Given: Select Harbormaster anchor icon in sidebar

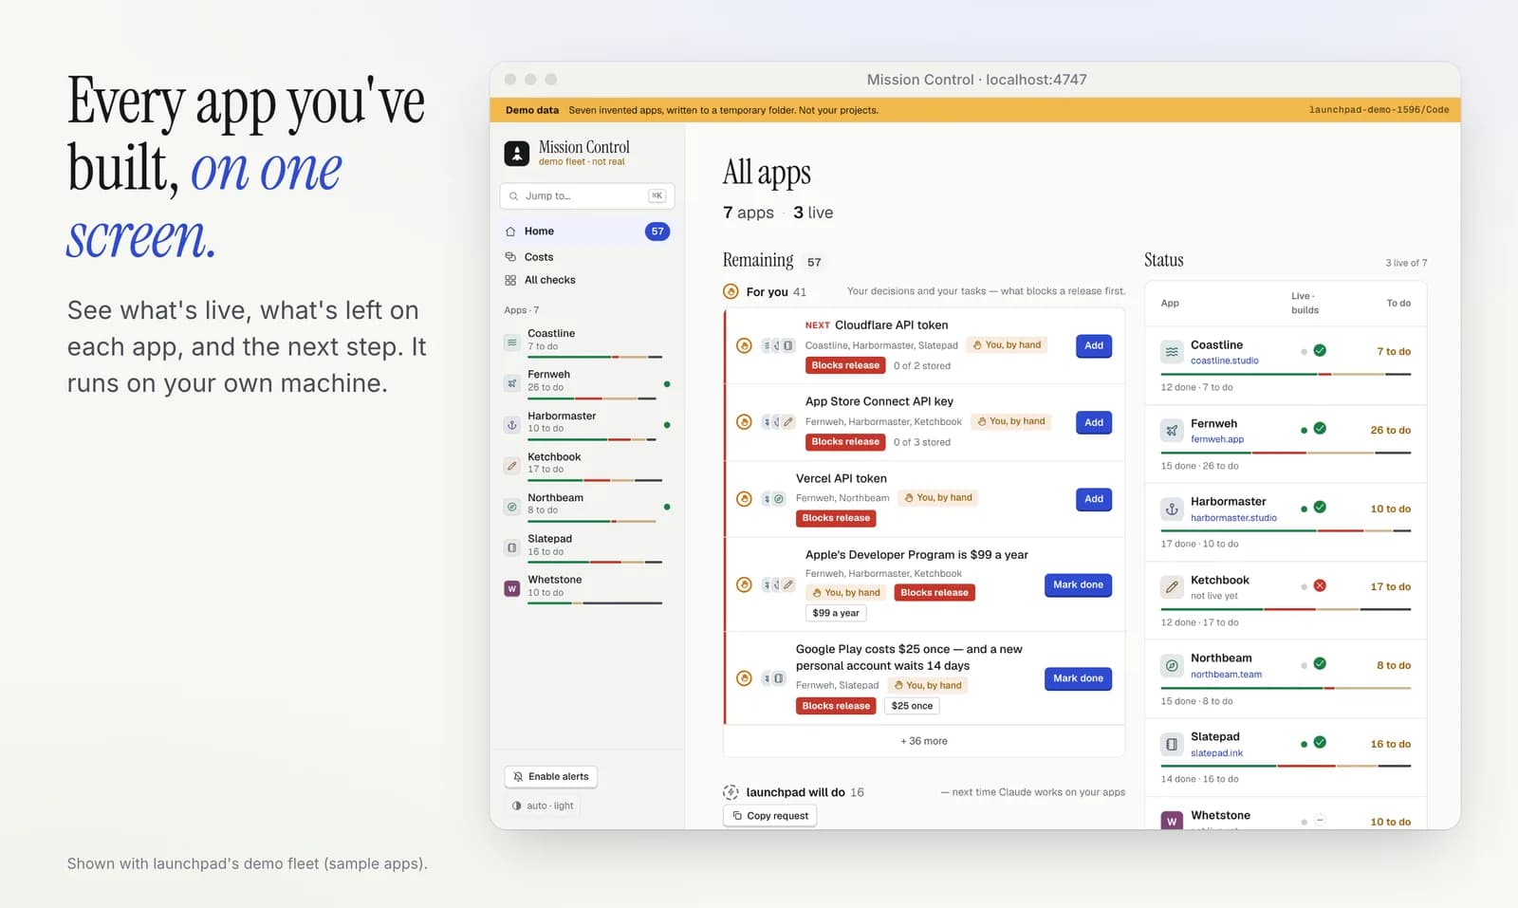Looking at the screenshot, I should [x=512, y=425].
